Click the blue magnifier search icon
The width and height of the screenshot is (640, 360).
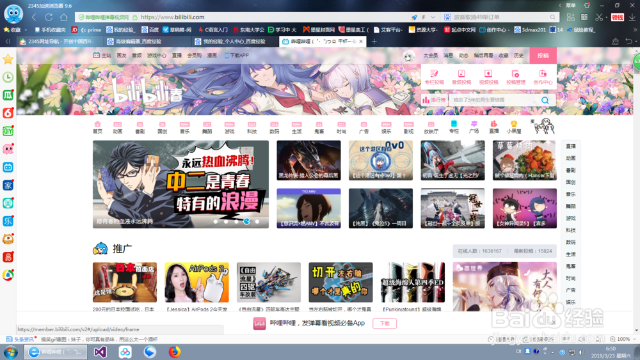pos(545,100)
